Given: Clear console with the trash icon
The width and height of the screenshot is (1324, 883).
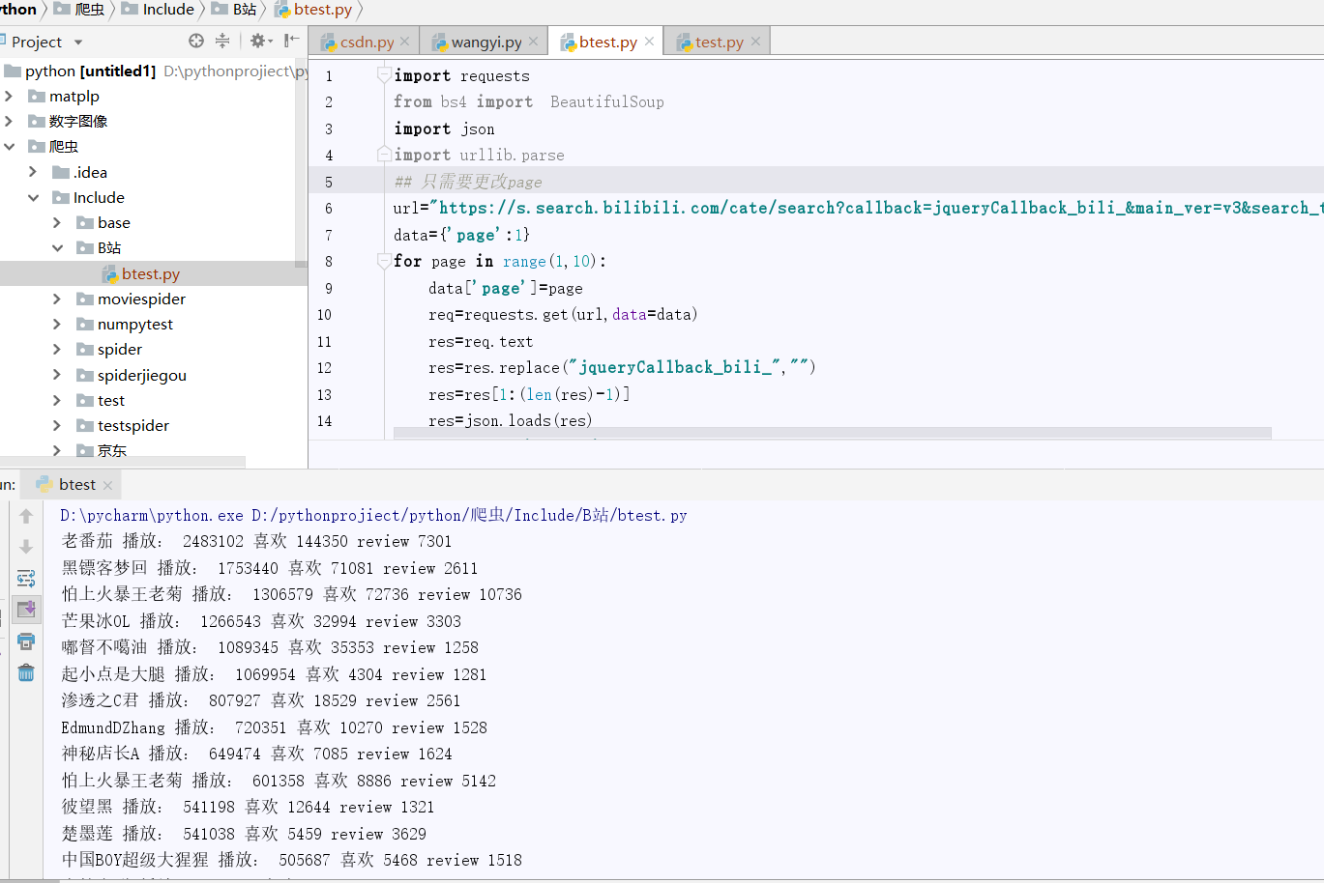Looking at the screenshot, I should coord(26,672).
